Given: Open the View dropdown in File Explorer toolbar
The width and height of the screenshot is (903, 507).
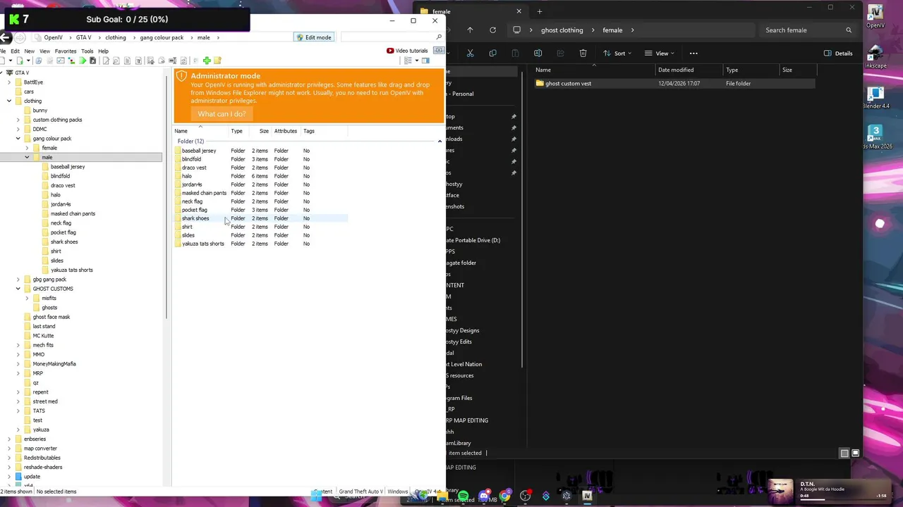Looking at the screenshot, I should 661,54.
